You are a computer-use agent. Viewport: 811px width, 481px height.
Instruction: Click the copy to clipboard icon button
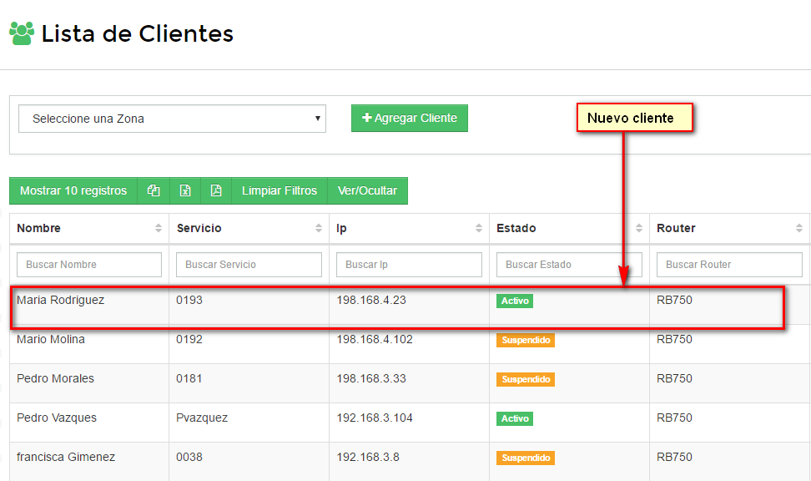(x=154, y=190)
